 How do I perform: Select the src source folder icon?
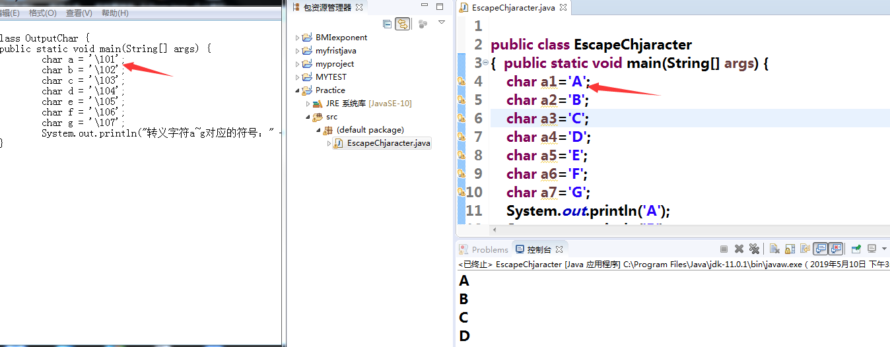[x=318, y=117]
